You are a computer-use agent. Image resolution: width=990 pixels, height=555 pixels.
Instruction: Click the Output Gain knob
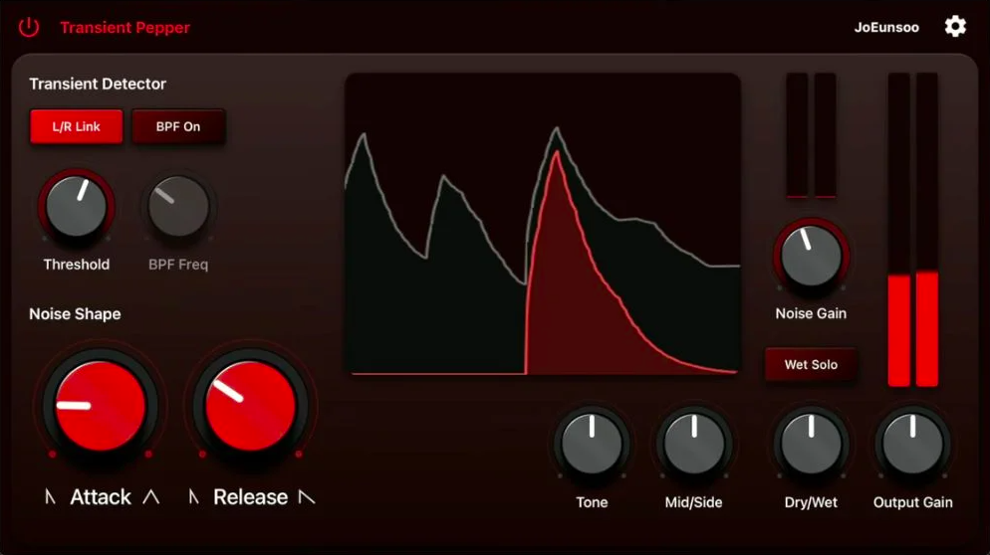click(x=912, y=445)
